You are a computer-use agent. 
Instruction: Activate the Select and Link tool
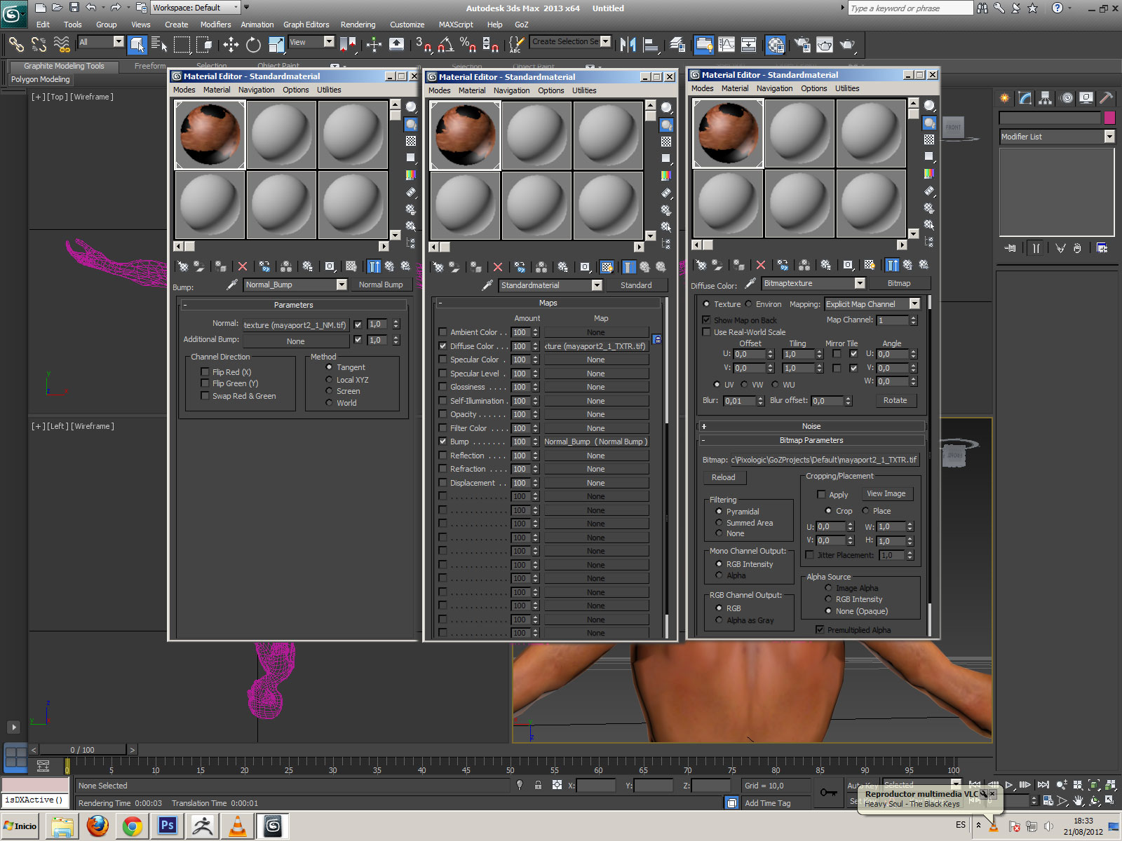pyautogui.click(x=15, y=45)
